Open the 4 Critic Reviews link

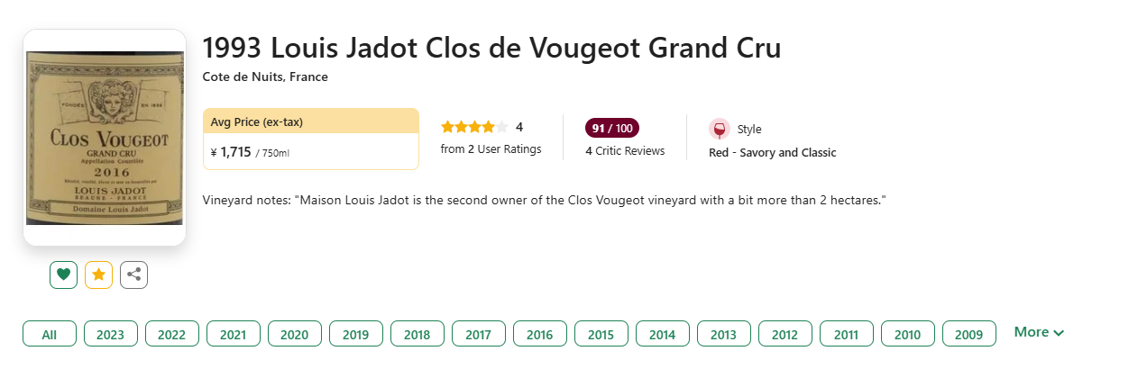(x=625, y=151)
